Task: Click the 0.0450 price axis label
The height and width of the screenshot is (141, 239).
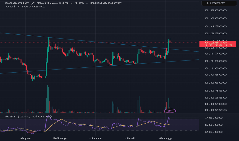Action: 215,91
